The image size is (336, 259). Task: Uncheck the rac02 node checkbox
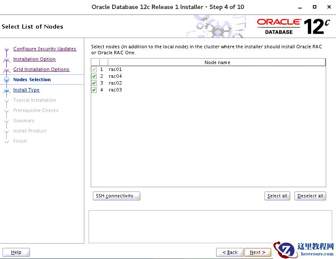click(x=94, y=83)
